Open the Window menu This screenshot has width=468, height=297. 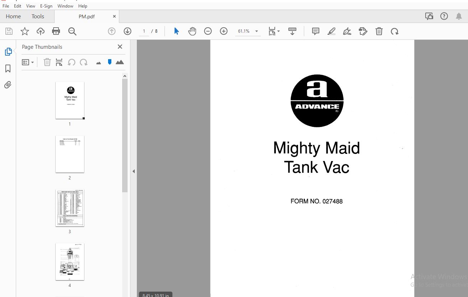65,6
